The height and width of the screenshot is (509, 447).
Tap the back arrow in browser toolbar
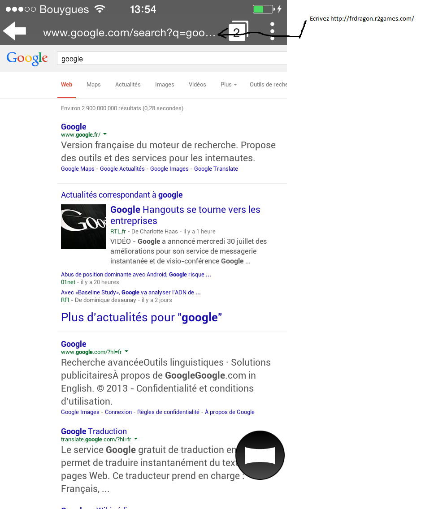pos(14,31)
